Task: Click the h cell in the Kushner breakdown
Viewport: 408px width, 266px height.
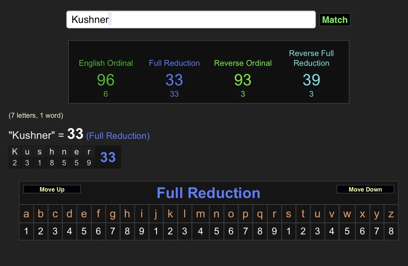Action: point(52,152)
